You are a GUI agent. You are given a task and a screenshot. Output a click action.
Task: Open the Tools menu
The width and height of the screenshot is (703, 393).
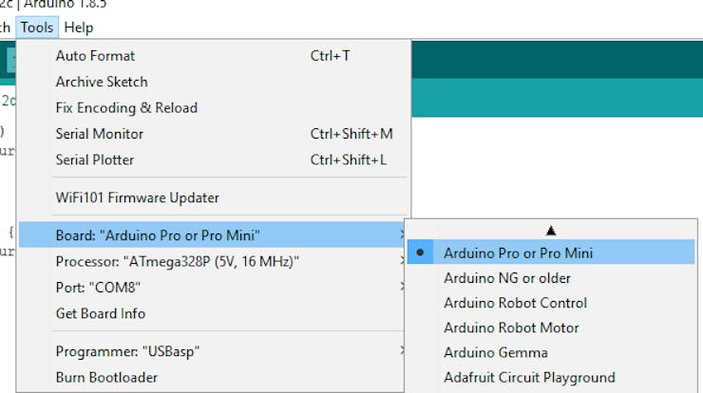coord(37,28)
